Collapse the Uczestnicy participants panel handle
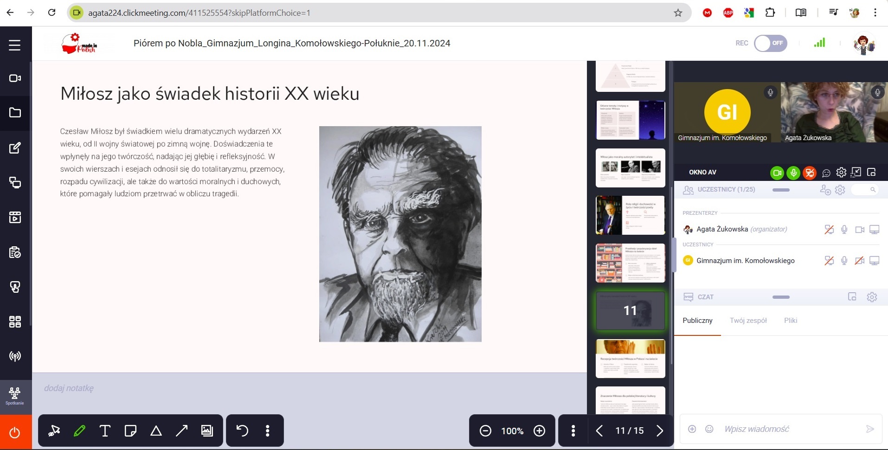The height and width of the screenshot is (450, 888). click(781, 190)
